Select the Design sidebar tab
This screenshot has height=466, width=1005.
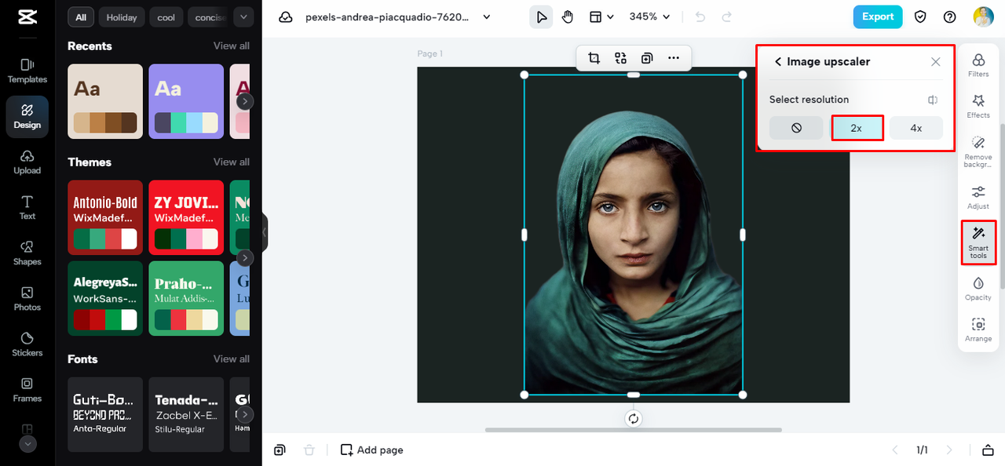tap(27, 116)
